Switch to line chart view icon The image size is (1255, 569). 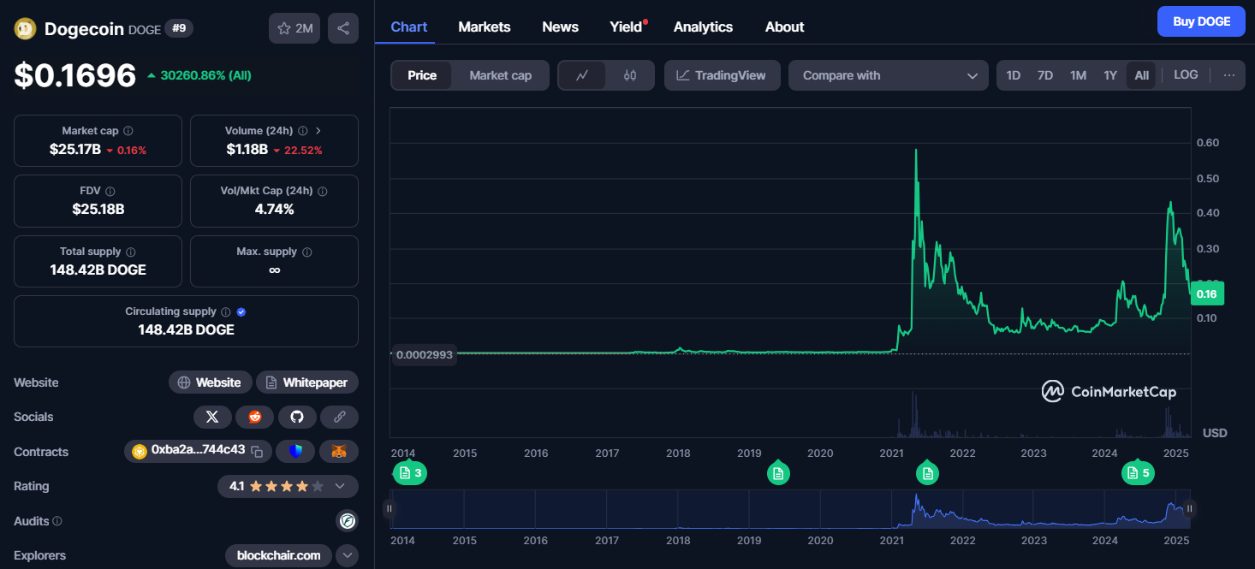tap(582, 75)
